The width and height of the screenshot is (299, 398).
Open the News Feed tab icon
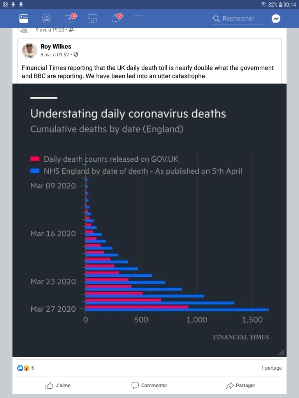coord(24,18)
